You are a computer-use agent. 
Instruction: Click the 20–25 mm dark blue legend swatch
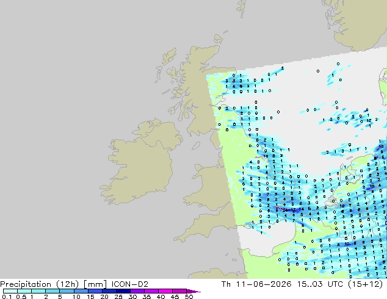coord(109,291)
